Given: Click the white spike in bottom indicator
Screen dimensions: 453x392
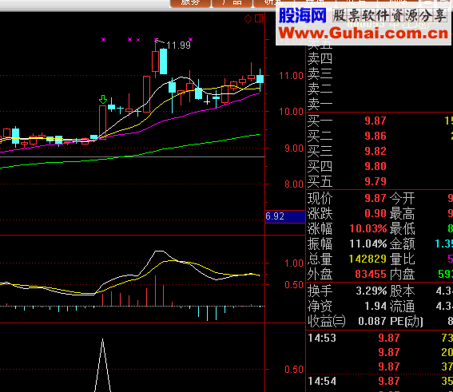Looking at the screenshot, I should pos(102,366).
